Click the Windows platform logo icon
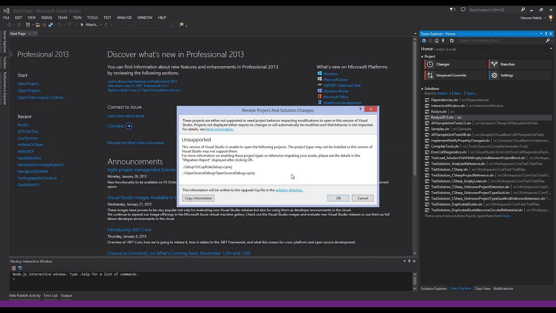 [320, 73]
